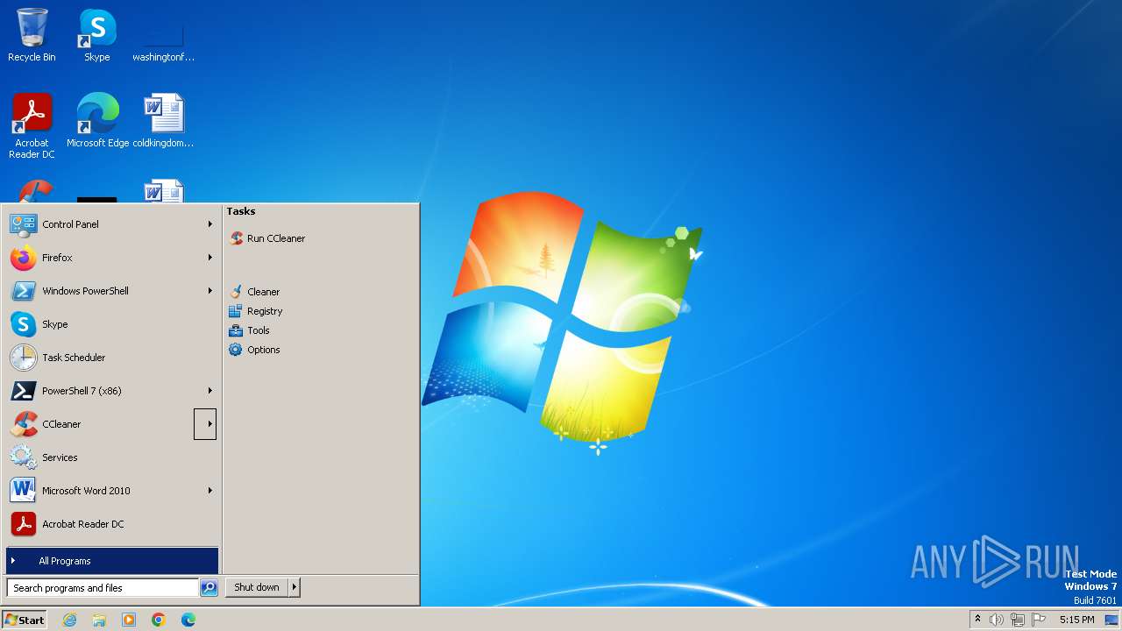The width and height of the screenshot is (1122, 631).
Task: Click the search magnifier button in Start menu
Action: [209, 588]
